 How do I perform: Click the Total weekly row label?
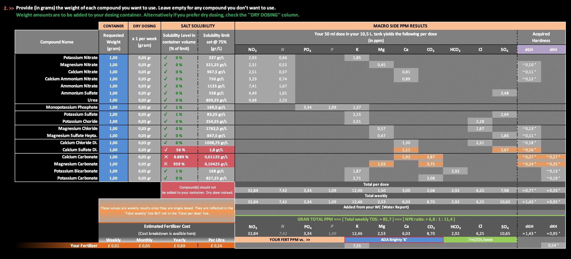376,196
